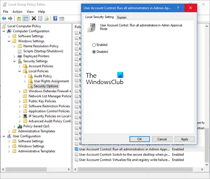This screenshot has height=179, width=210.
Task: Click the Network List Manager Policies folder icon
Action: 25,96
